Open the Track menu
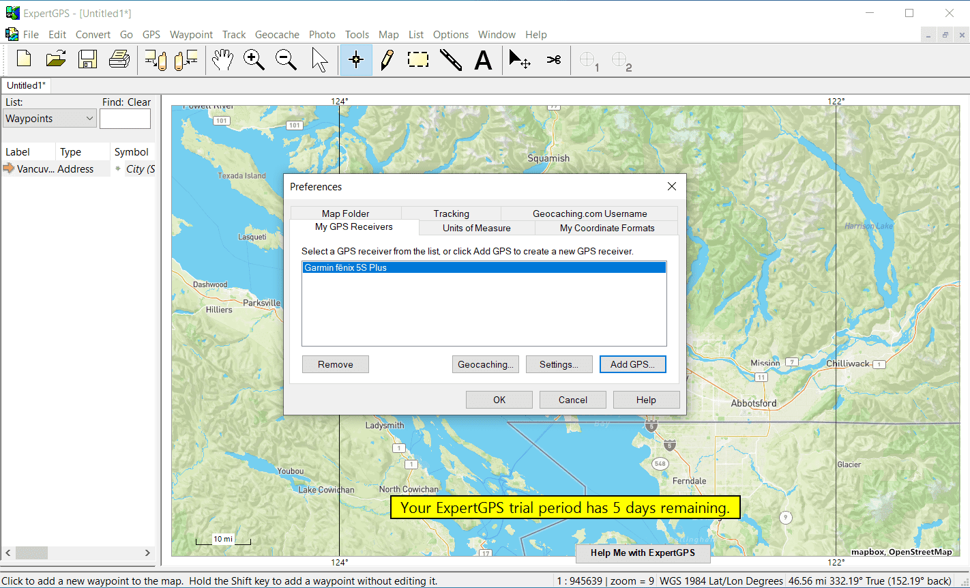This screenshot has height=588, width=970. 234,35
